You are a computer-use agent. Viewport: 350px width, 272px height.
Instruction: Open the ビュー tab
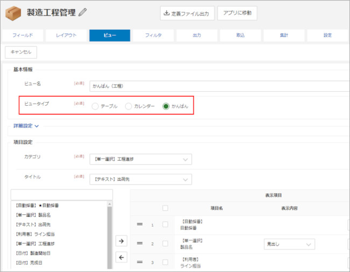(x=110, y=35)
